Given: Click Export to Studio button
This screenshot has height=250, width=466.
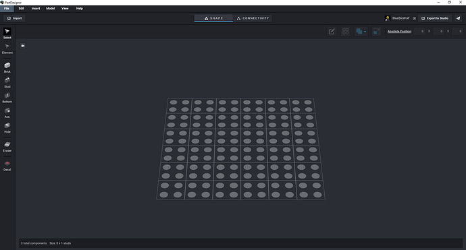Looking at the screenshot, I should pyautogui.click(x=435, y=18).
